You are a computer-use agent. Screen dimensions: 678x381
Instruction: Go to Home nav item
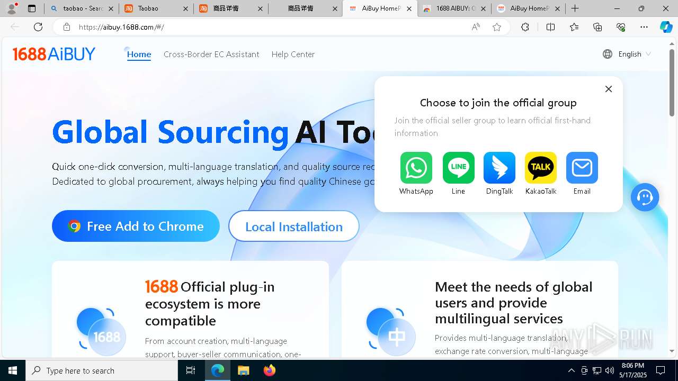click(139, 54)
